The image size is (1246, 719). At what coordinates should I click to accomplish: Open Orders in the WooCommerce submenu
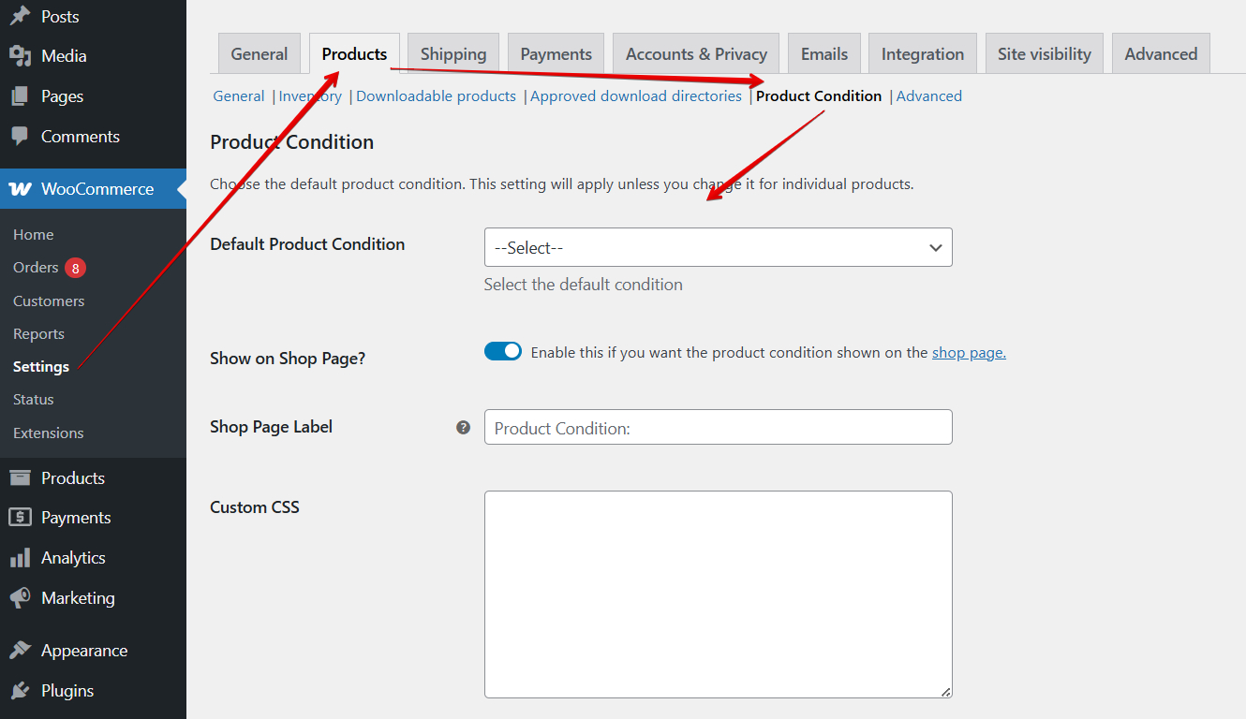pos(37,268)
